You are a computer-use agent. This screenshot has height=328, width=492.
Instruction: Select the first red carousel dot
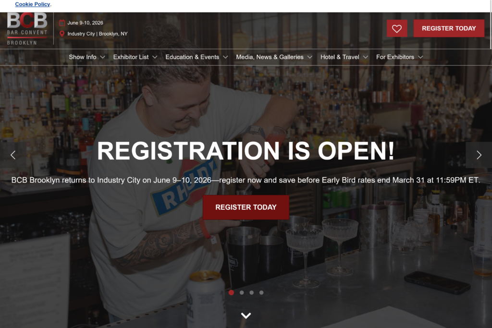231,292
